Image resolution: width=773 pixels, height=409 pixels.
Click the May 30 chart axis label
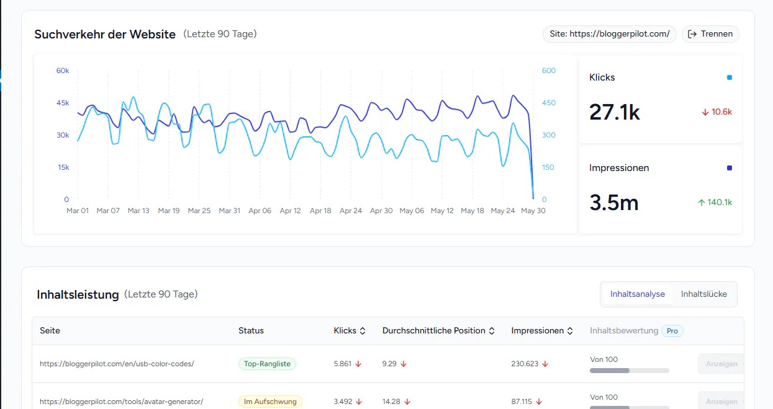pos(533,211)
